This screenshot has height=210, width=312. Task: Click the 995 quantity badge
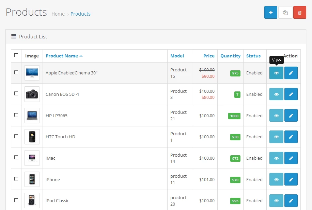point(235,201)
